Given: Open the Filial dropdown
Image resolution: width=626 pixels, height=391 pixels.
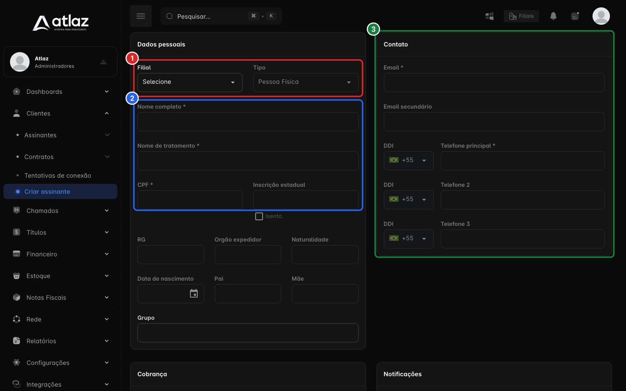Looking at the screenshot, I should 190,83.
